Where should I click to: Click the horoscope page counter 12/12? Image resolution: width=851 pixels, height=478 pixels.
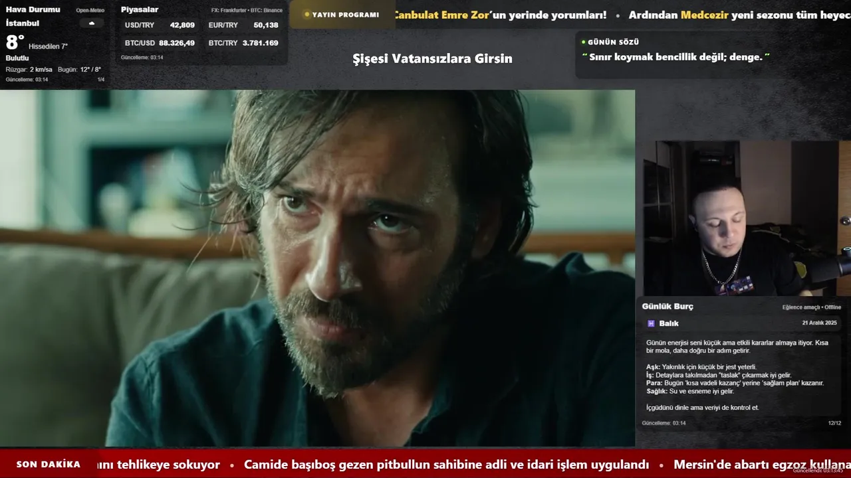(834, 423)
